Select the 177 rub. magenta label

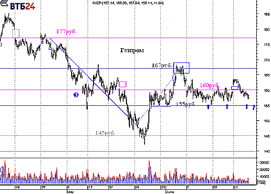click(x=66, y=31)
